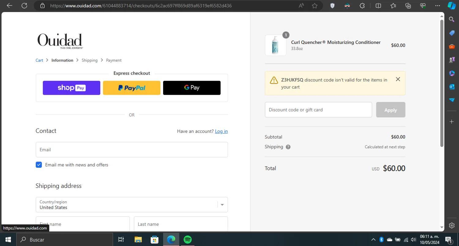Open Browser essentials heart icon

[423, 6]
